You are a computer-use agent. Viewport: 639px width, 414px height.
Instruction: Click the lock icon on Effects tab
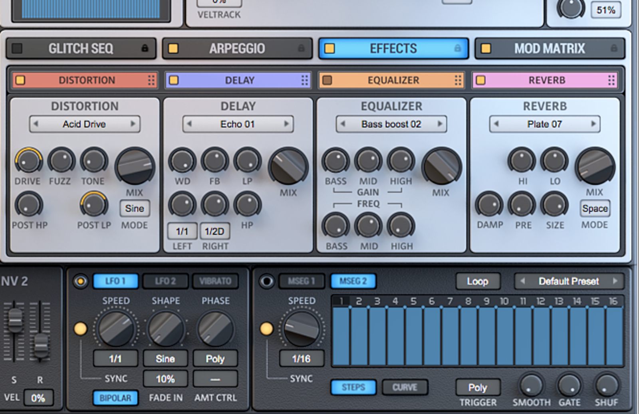pyautogui.click(x=457, y=48)
